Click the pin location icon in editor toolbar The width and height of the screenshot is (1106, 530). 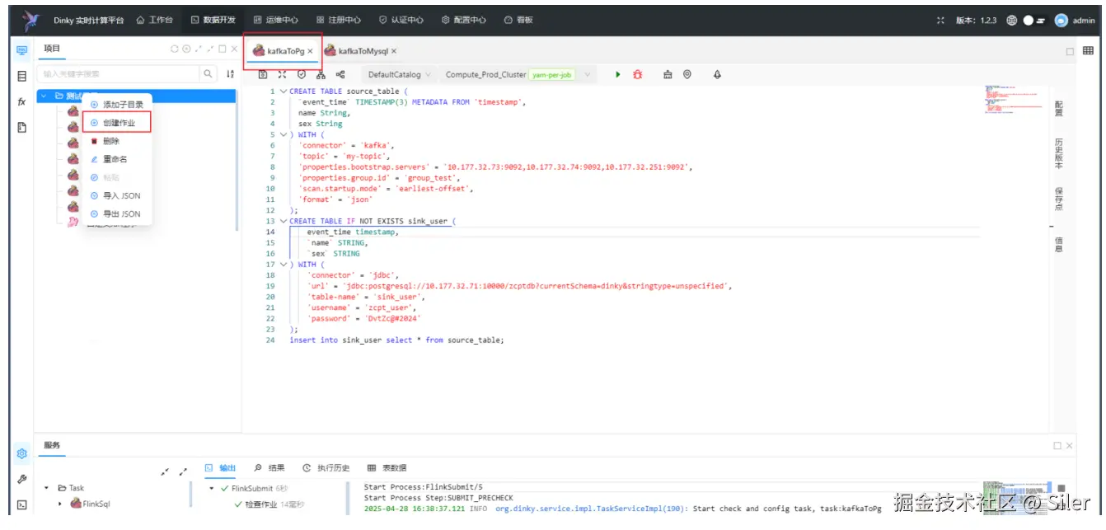687,74
